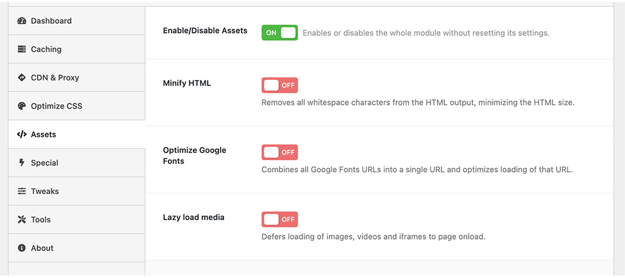
Task: Switch on Optimize Google Fonts
Action: [280, 152]
